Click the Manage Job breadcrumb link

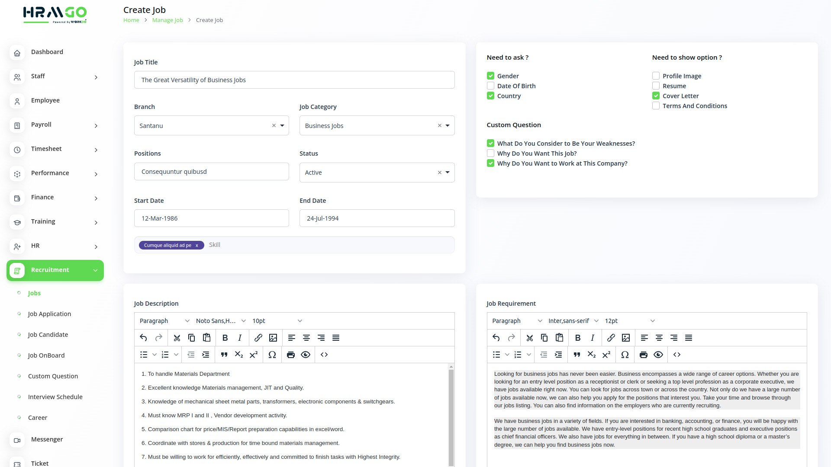click(x=167, y=20)
